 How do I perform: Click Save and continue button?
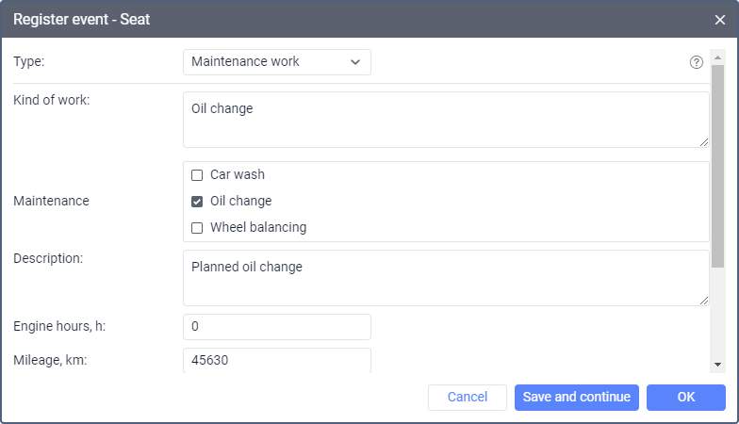click(x=577, y=397)
